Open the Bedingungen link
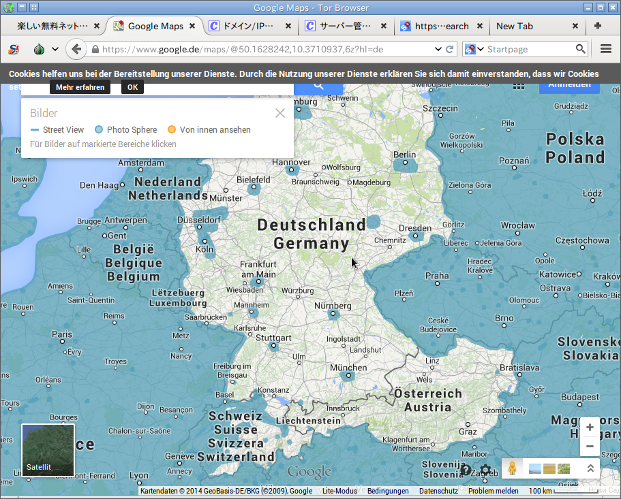 388,491
